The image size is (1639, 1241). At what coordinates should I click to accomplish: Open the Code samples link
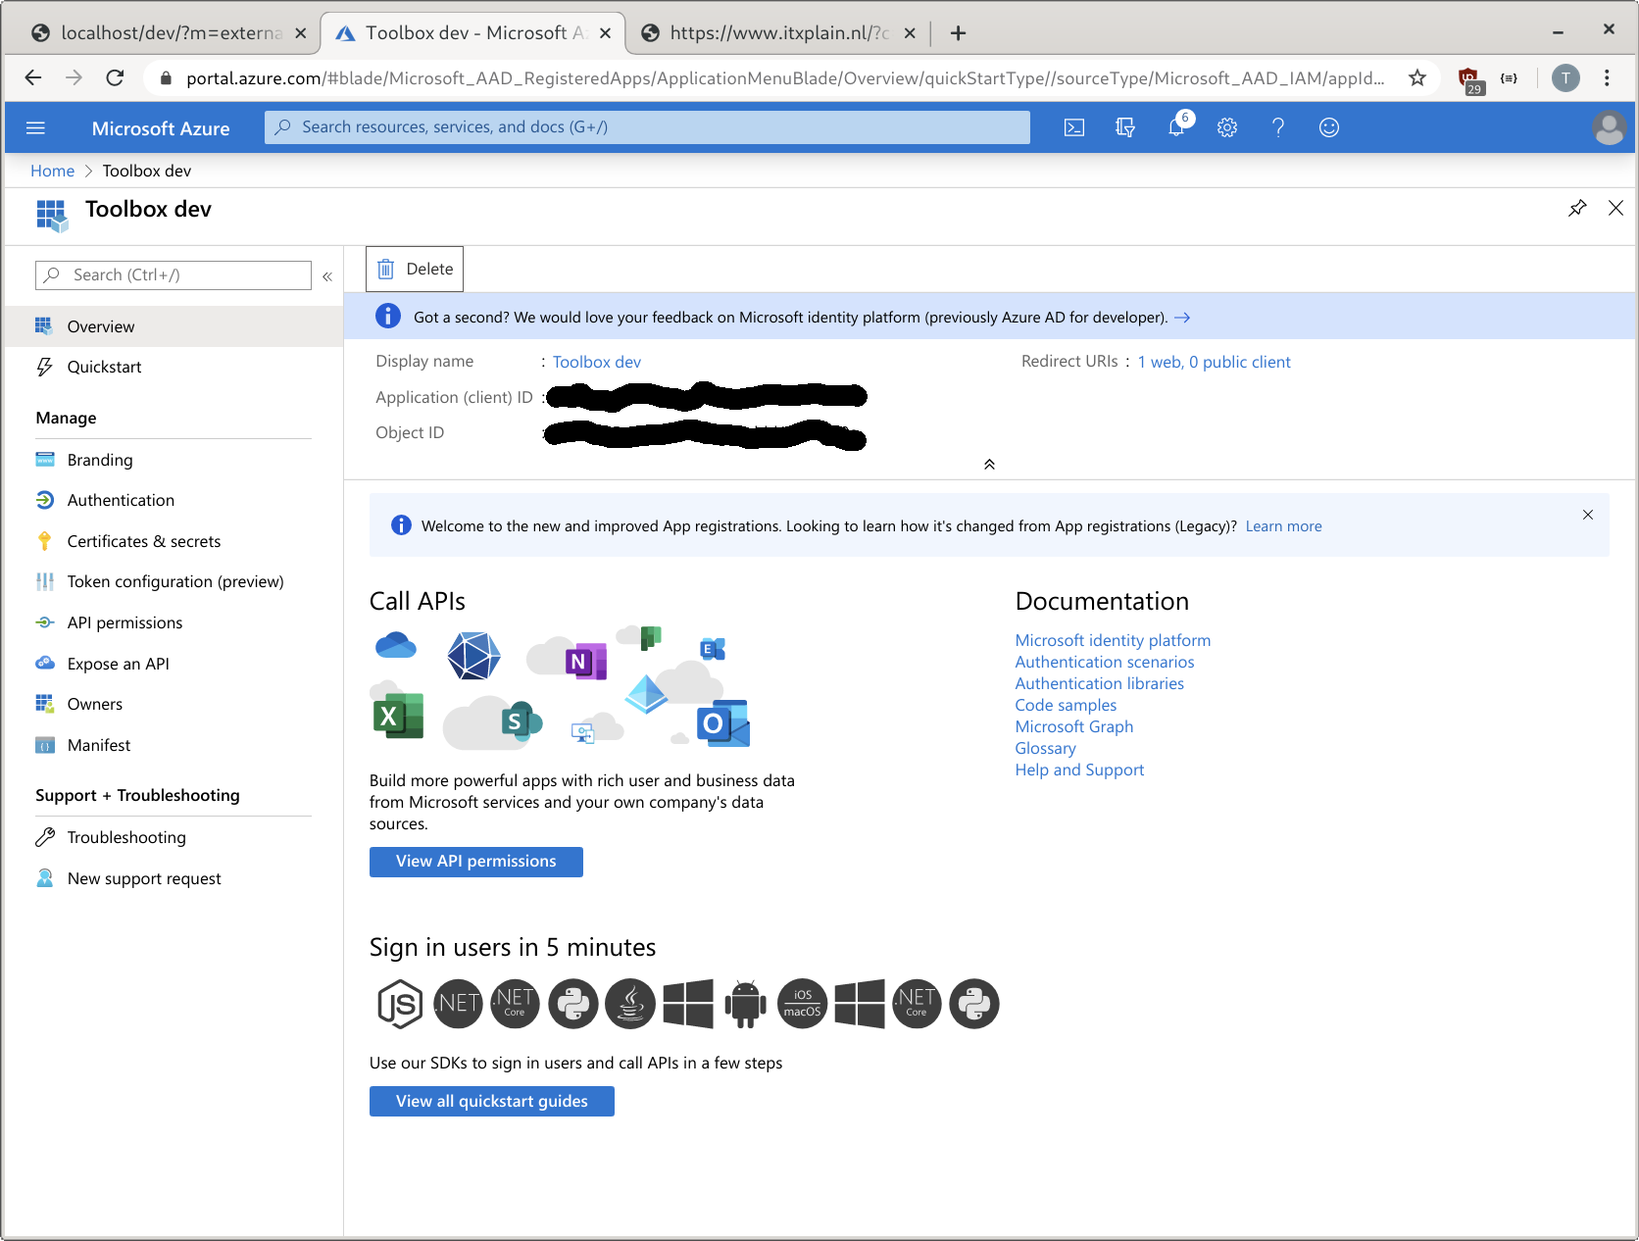(1066, 705)
